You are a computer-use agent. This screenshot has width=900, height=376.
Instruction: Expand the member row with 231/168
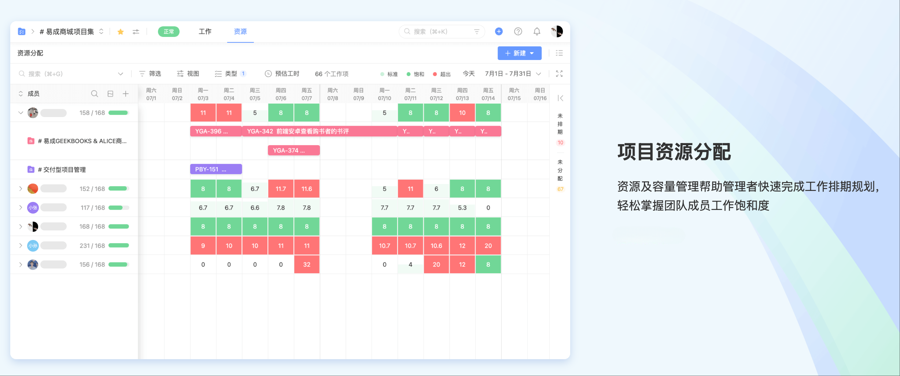pyautogui.click(x=21, y=246)
